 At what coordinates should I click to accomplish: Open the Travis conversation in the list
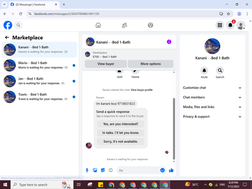click(39, 97)
